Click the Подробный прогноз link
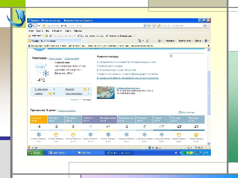The height and width of the screenshot is (178, 238). 67,110
